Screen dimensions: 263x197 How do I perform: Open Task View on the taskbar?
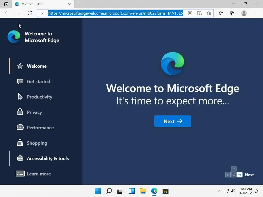120,191
